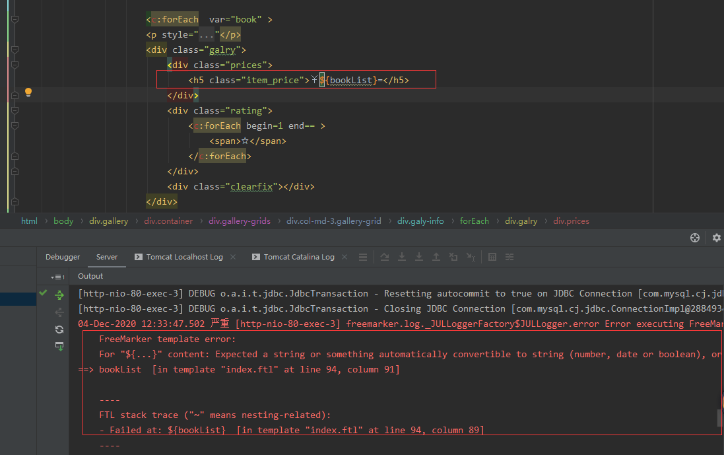Toggle fold marker at closing div of prices
This screenshot has height=455, width=724.
point(15,95)
